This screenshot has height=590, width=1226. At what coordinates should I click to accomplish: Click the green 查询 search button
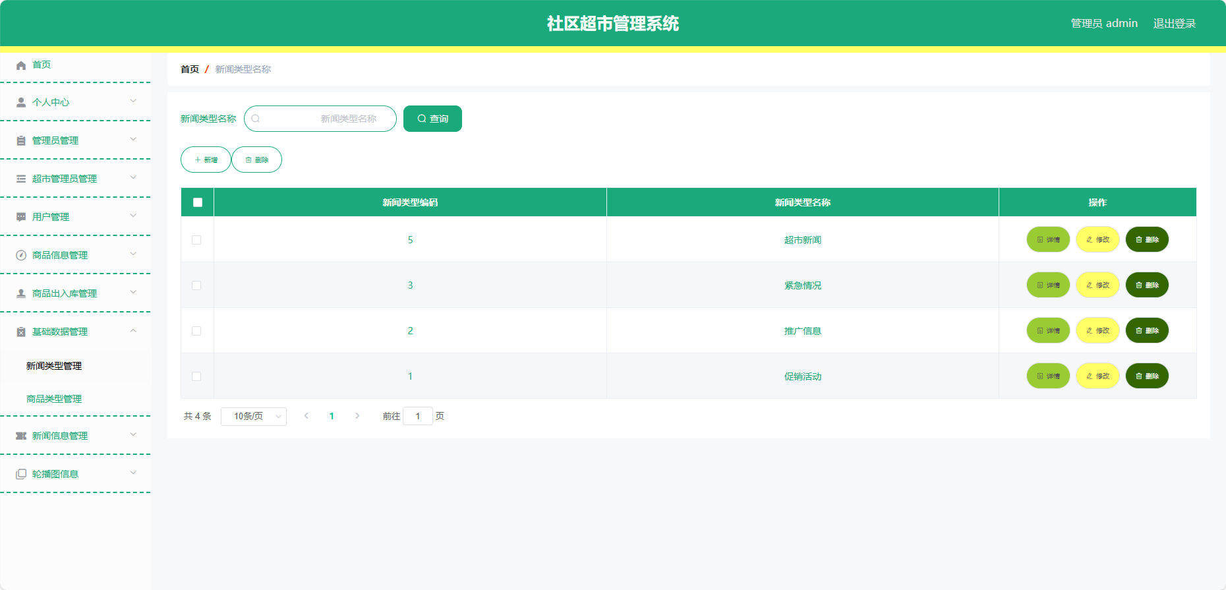click(432, 119)
